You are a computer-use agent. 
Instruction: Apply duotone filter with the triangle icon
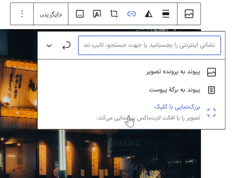(149, 14)
